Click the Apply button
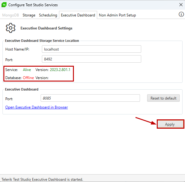Viewport: 185px width, 182px height. pos(170,124)
